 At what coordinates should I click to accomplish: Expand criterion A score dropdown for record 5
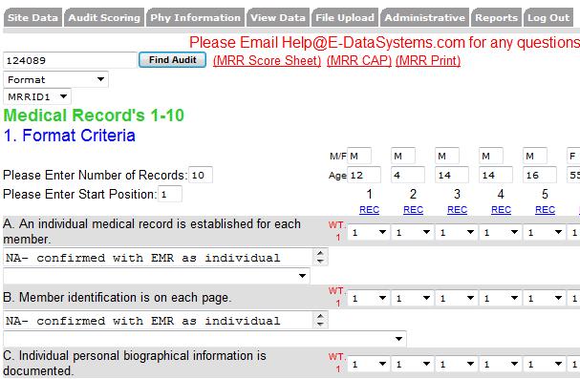click(545, 232)
